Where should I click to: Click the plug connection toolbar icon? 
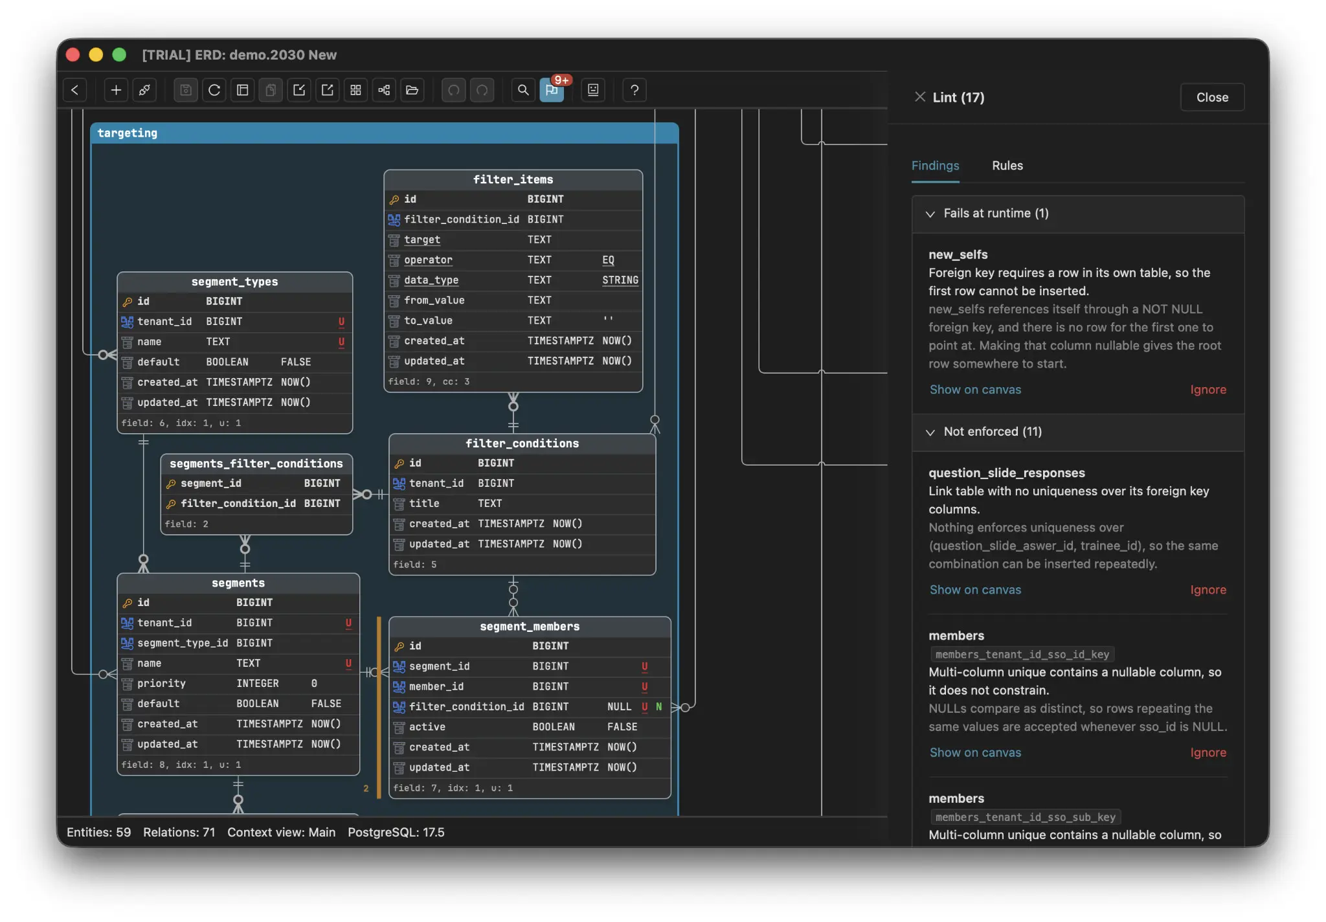pyautogui.click(x=144, y=90)
